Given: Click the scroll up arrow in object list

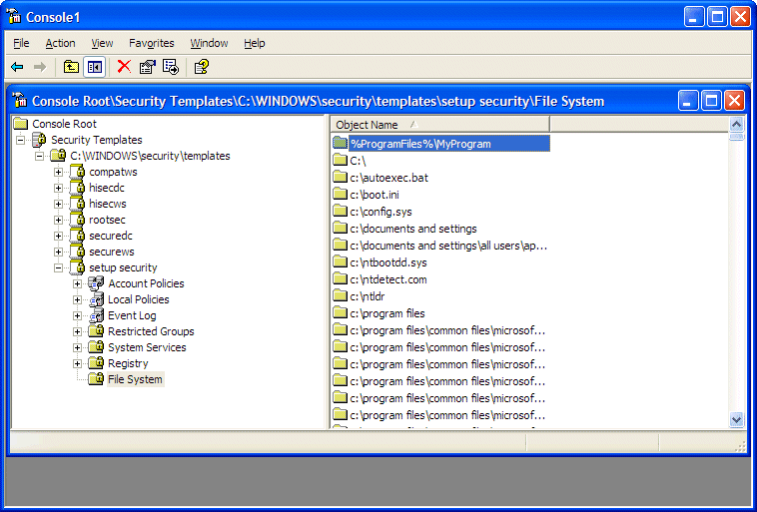Looking at the screenshot, I should [736, 125].
